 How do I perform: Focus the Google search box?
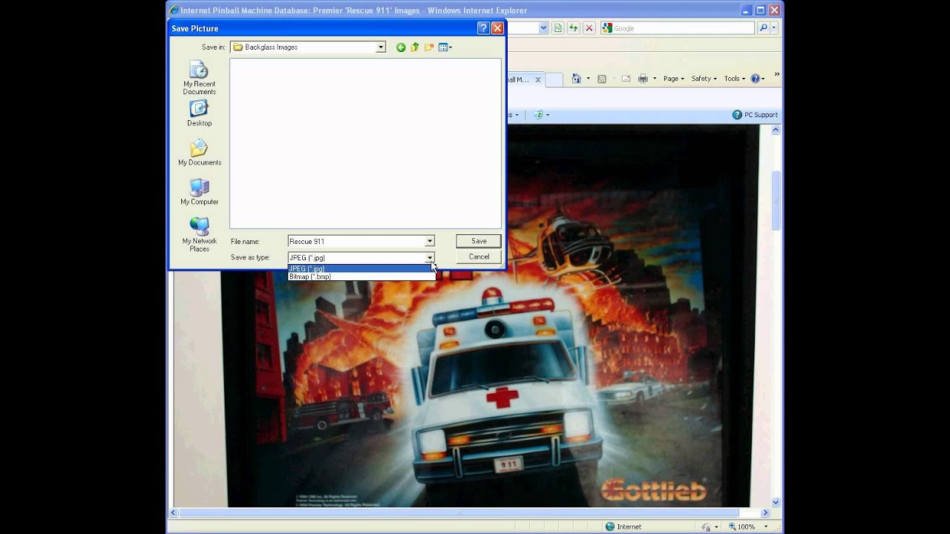(677, 28)
